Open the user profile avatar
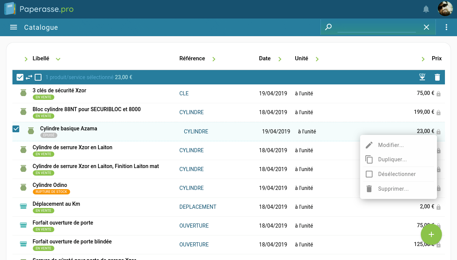 point(445,9)
